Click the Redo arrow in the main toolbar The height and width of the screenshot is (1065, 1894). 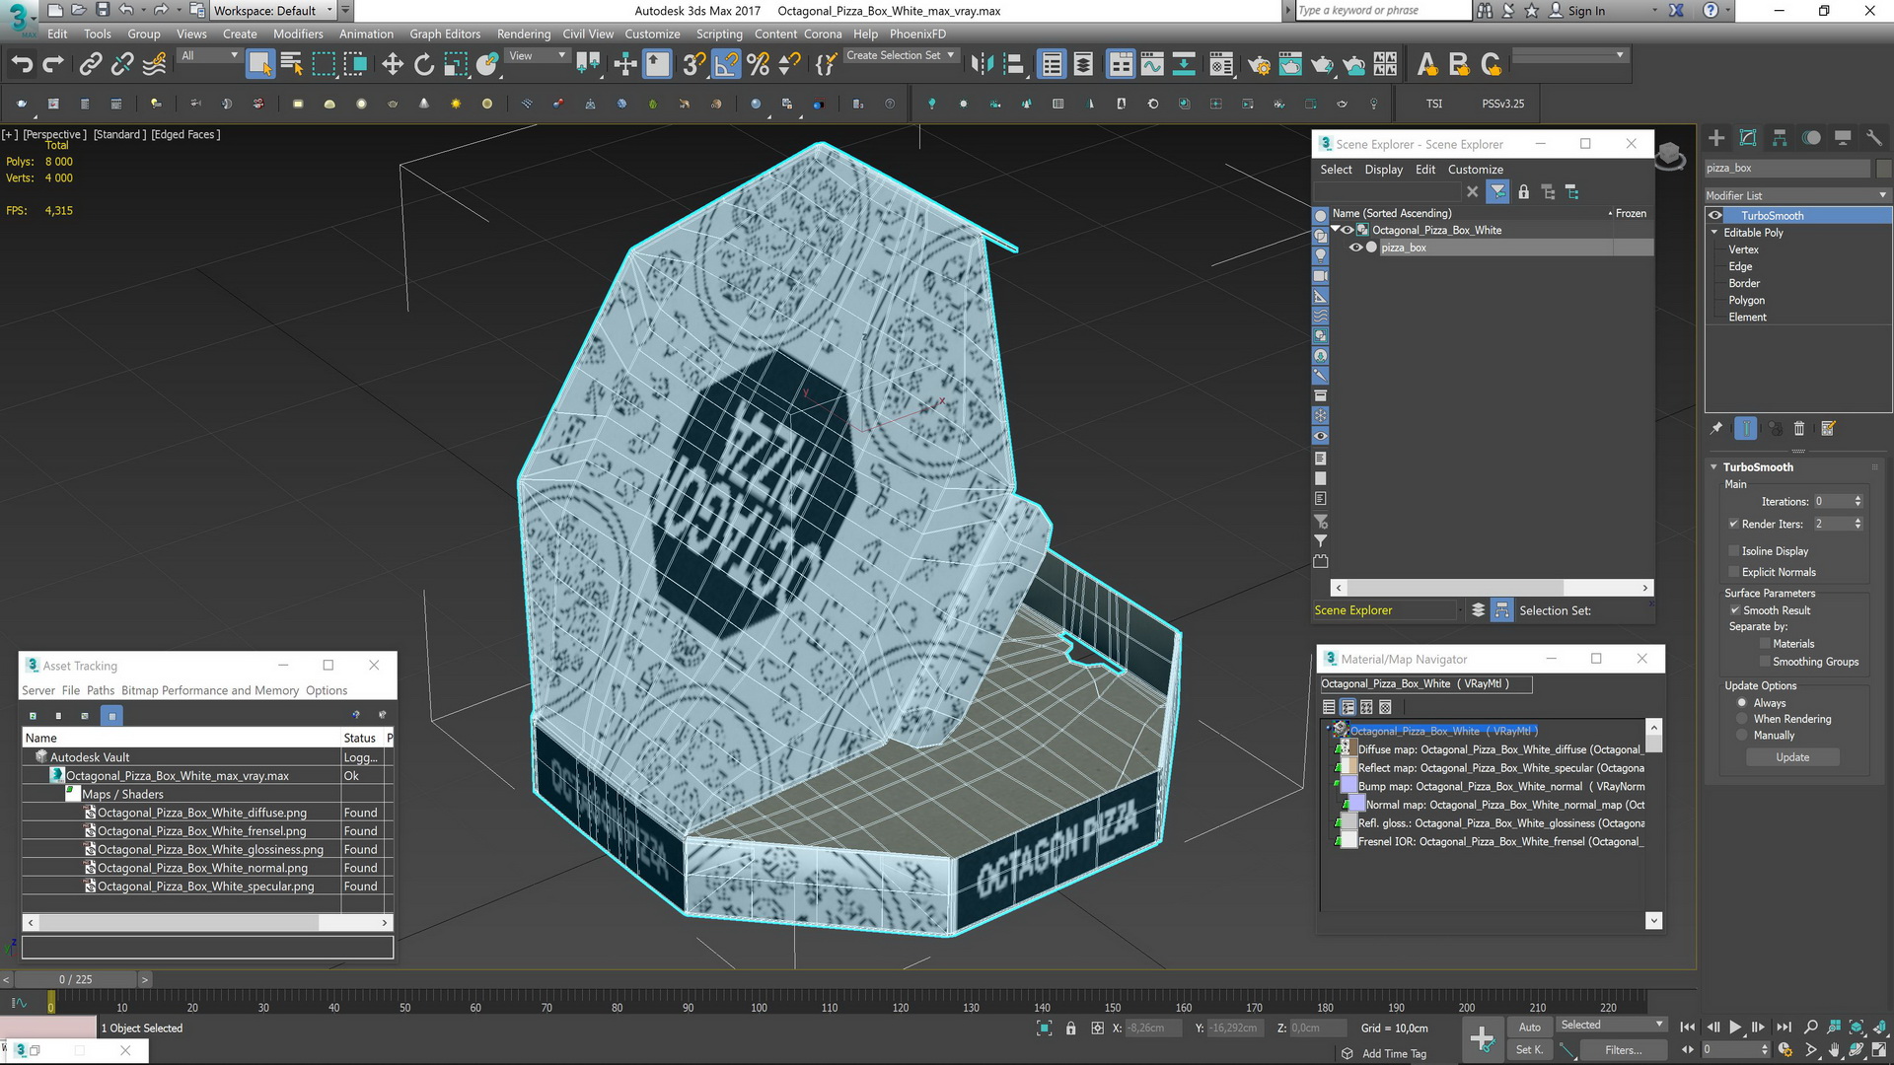click(x=53, y=65)
